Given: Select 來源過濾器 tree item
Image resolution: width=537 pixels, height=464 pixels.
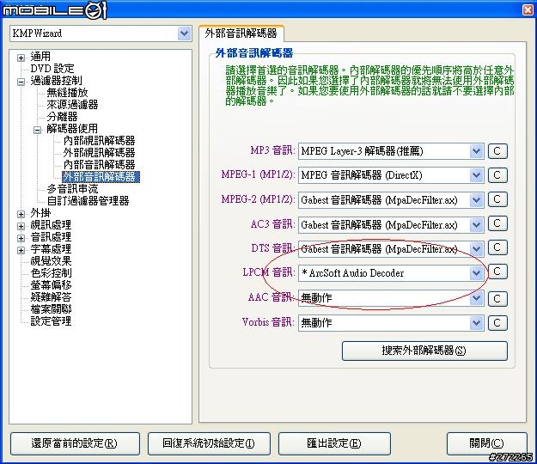Looking at the screenshot, I should [x=72, y=105].
